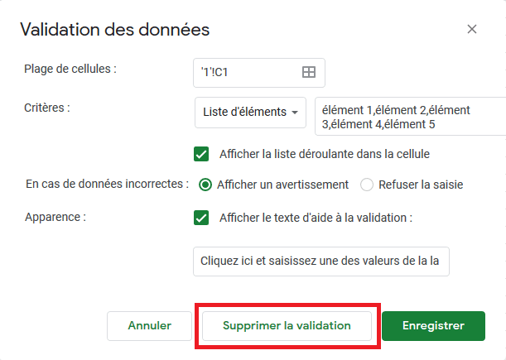Click the dropdown arrow beside Liste d'éléments
506x360 pixels.
point(294,113)
